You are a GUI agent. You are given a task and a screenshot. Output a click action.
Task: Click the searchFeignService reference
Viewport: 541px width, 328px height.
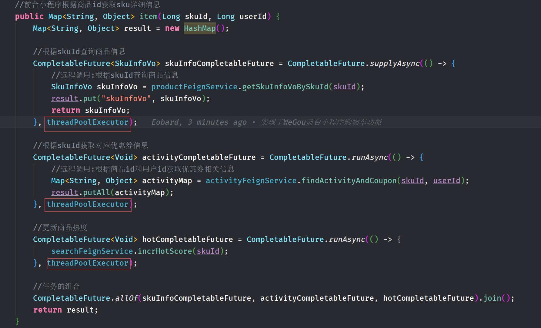pos(92,251)
